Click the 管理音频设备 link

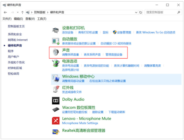pyautogui.click(x=114, y=55)
